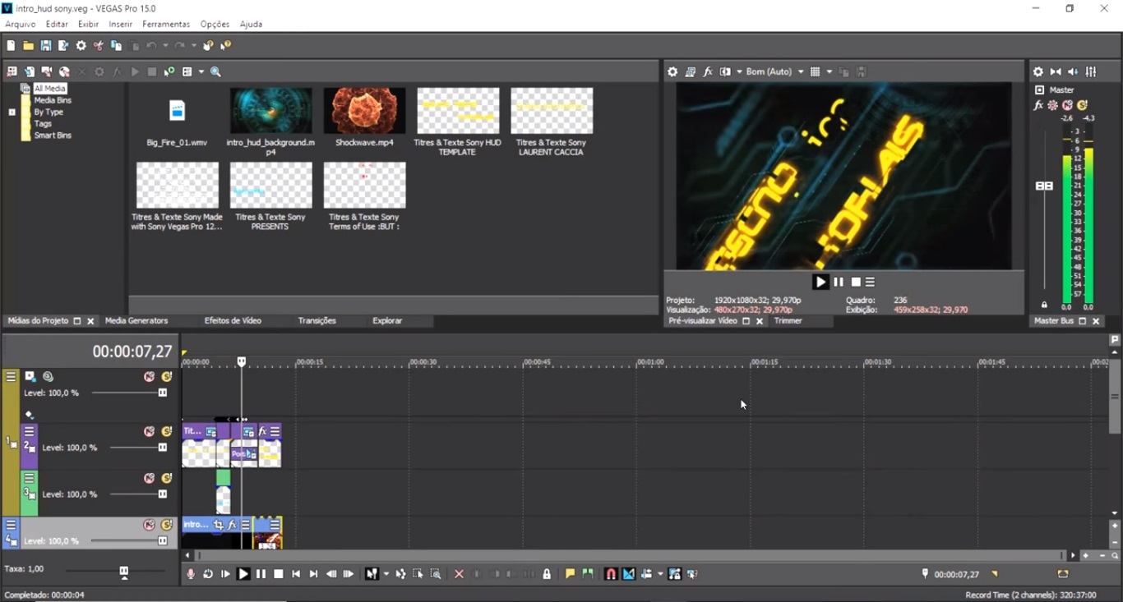This screenshot has height=602, width=1123.
Task: Click the Master Bus volume fader handle
Action: (x=1044, y=186)
